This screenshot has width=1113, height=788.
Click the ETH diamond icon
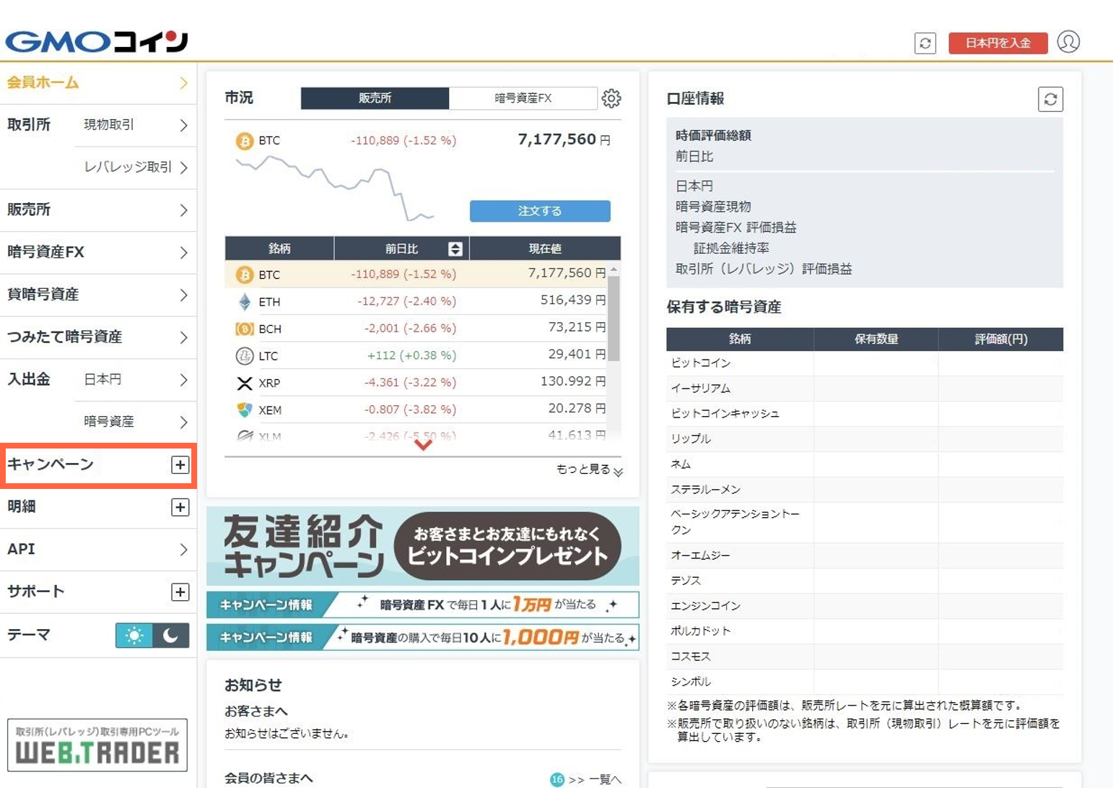coord(245,301)
